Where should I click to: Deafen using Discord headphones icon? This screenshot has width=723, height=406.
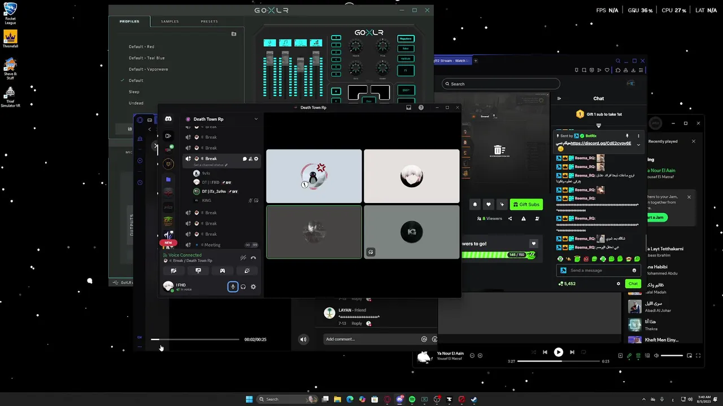point(243,287)
